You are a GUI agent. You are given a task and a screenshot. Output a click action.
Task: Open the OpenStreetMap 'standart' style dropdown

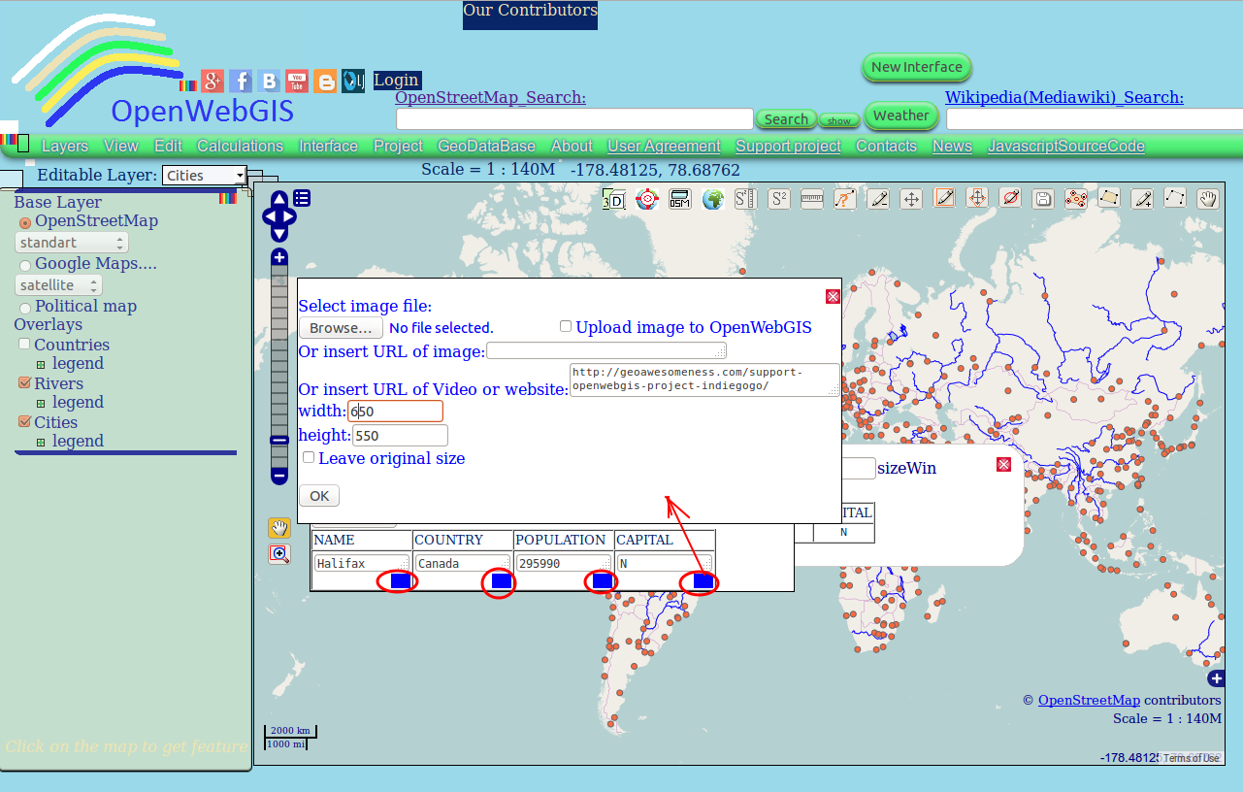tap(72, 243)
